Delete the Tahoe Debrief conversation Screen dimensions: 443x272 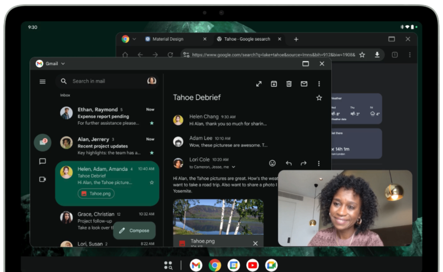pos(289,84)
